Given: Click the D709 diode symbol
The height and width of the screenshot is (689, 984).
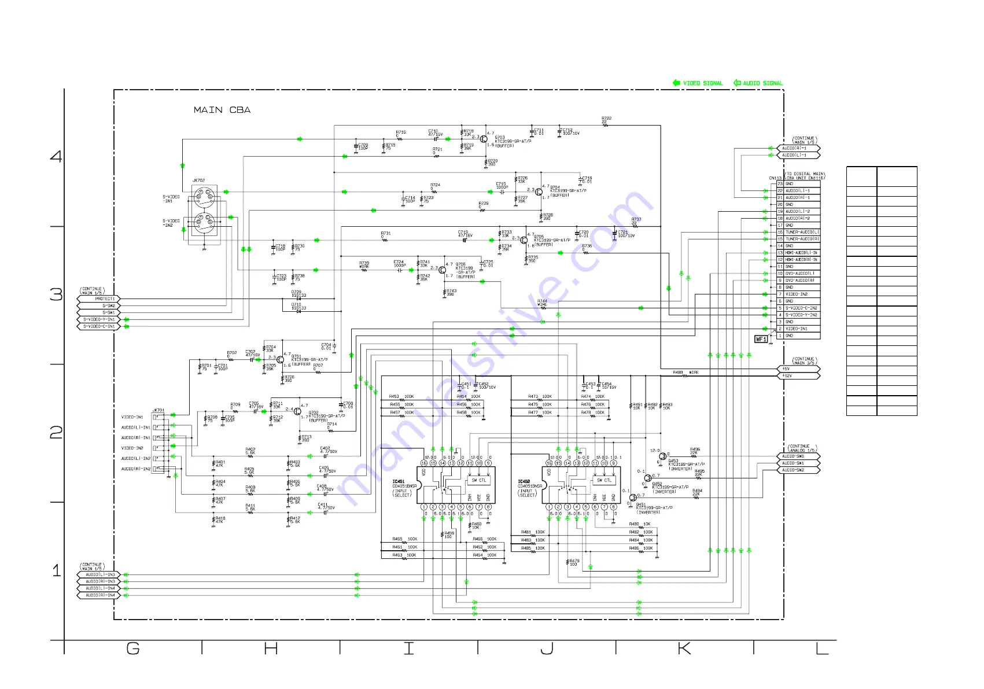Looking at the screenshot, I should coord(298,299).
